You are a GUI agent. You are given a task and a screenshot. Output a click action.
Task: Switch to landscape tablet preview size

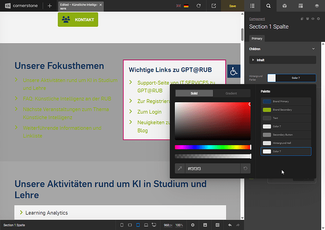[130, 225]
